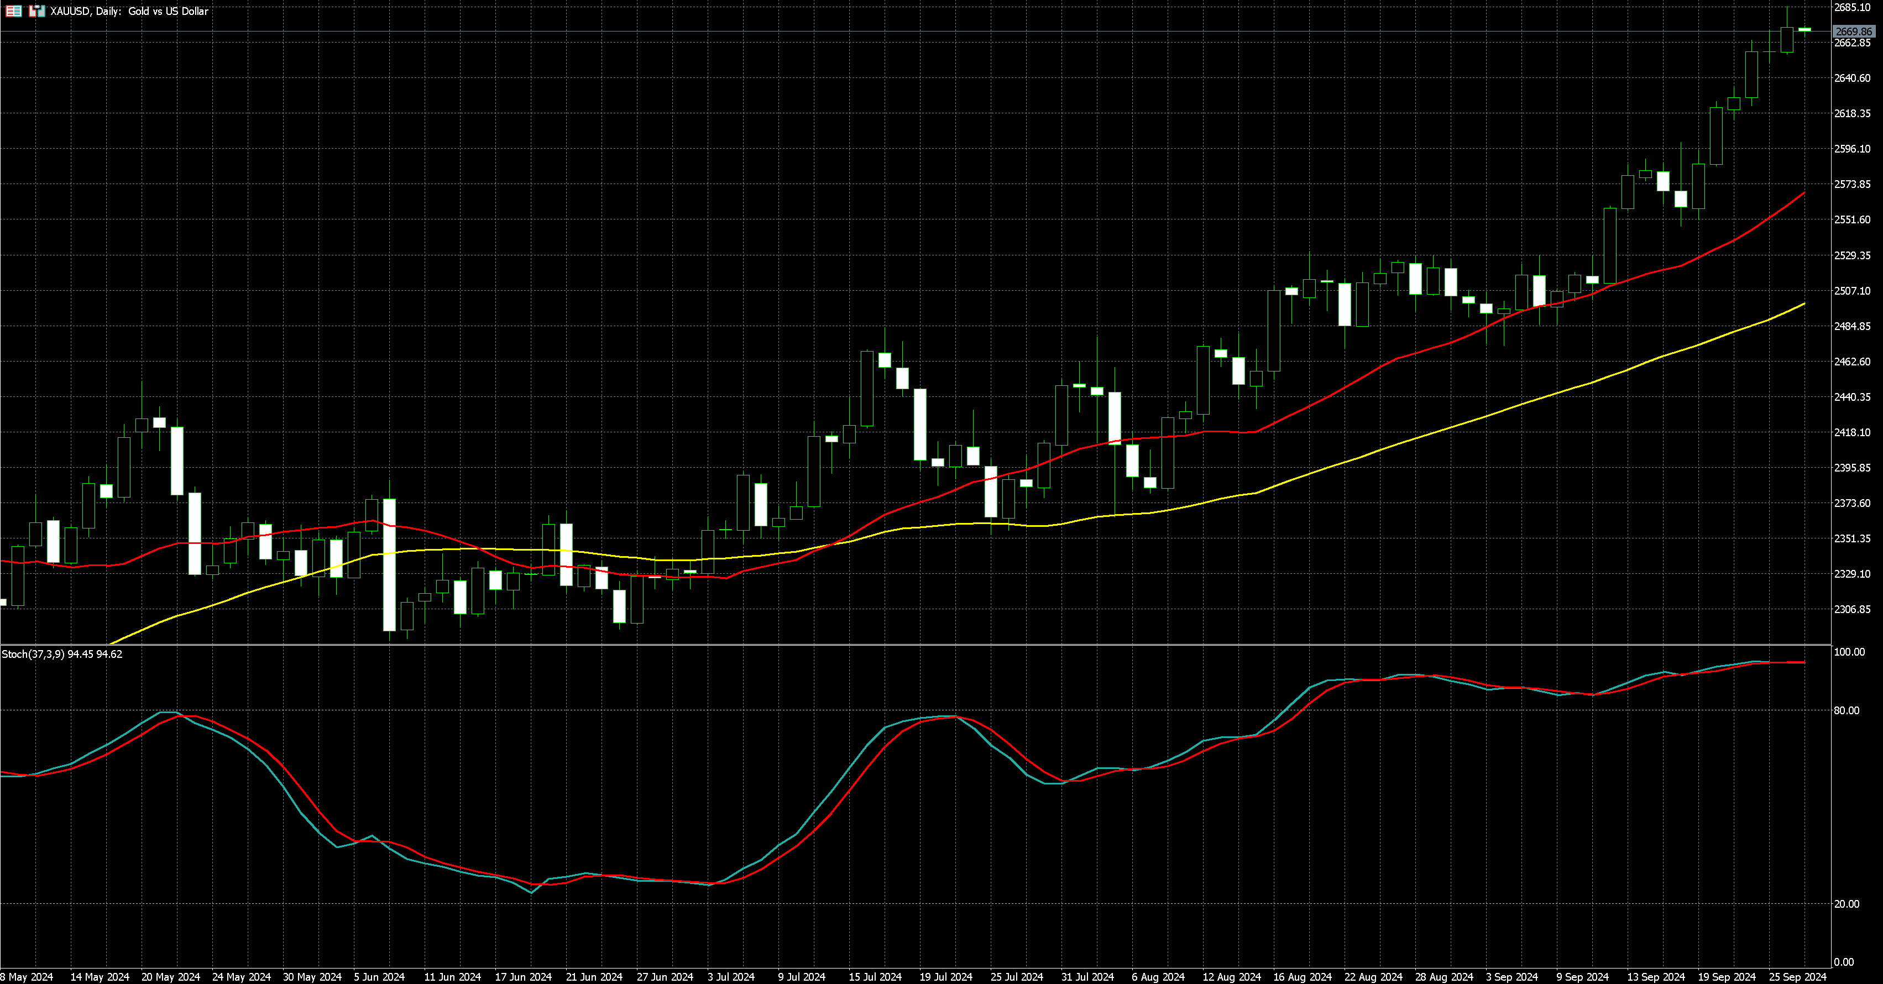
Task: Select the 15 Jul 2024 date label
Action: tap(875, 977)
